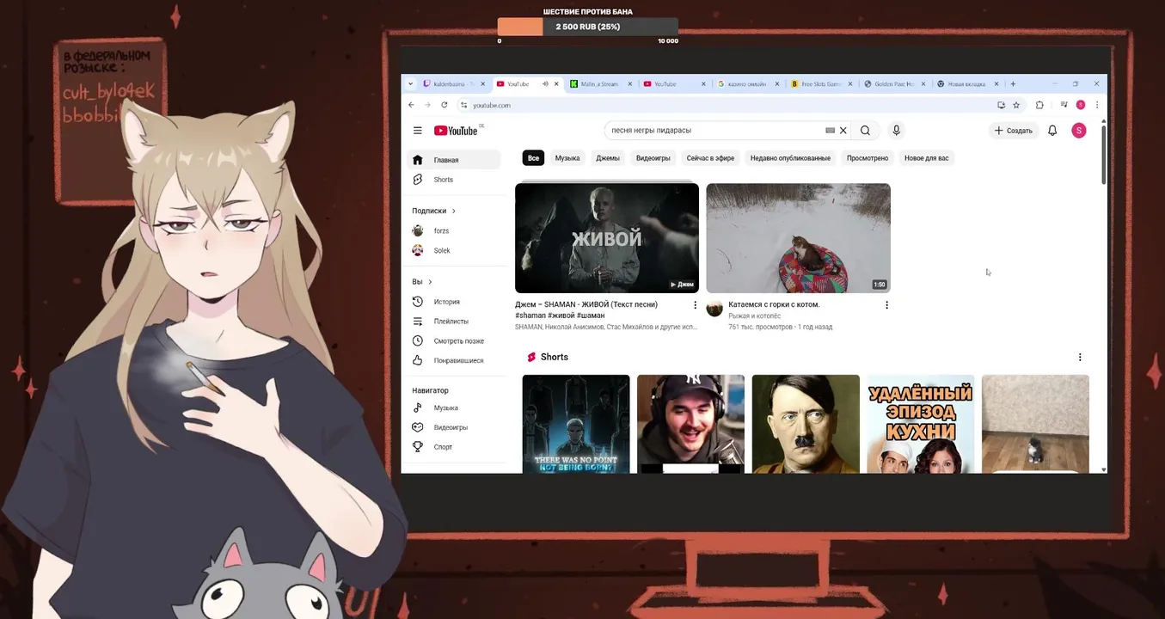Select the Музыка filter chip
Screen dimensions: 1165x619
pos(567,158)
